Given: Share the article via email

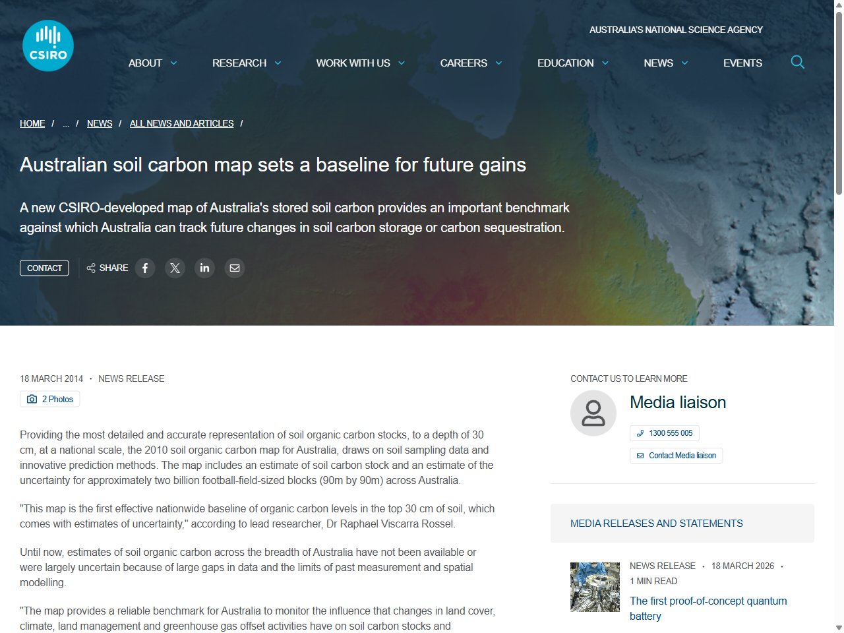Looking at the screenshot, I should click(234, 268).
